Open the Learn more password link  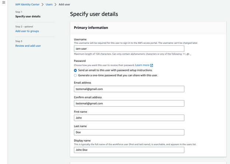tap(142, 65)
